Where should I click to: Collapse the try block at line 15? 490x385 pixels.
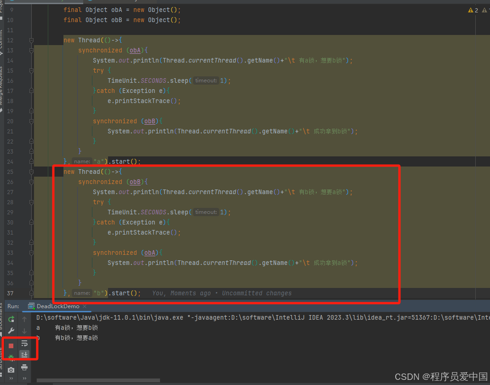pos(31,71)
